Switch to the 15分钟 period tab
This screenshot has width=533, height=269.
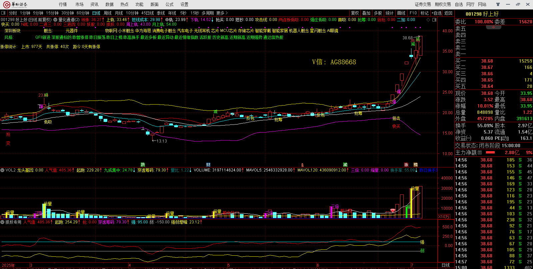point(52,13)
